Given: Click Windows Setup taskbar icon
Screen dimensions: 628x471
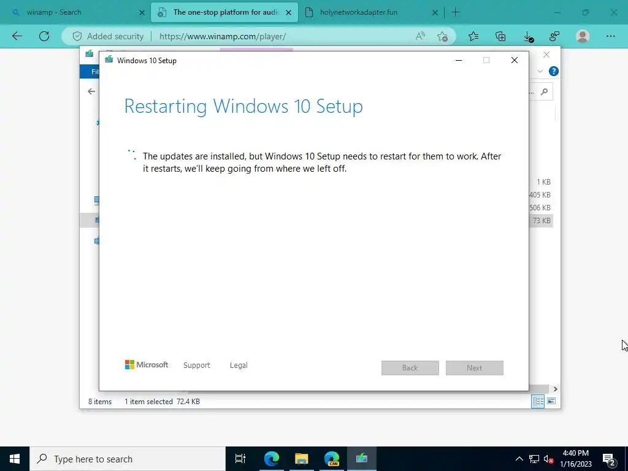Looking at the screenshot, I should pyautogui.click(x=362, y=459).
